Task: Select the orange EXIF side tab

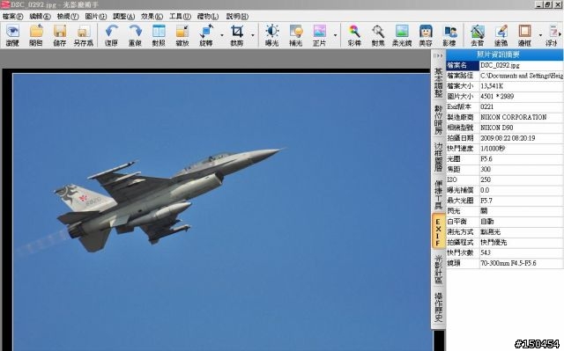Action: (x=438, y=232)
